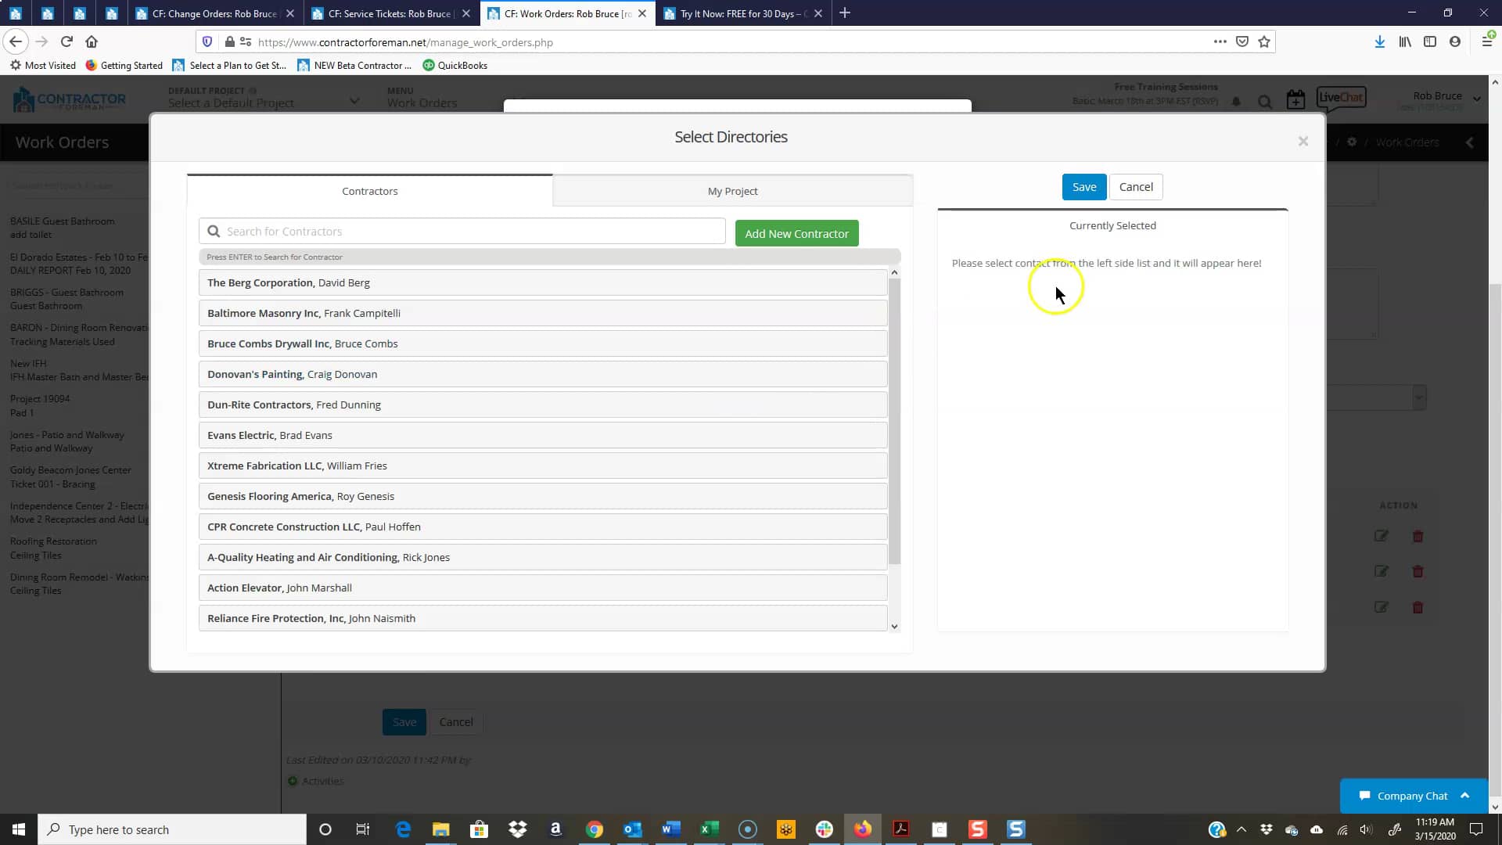1502x845 pixels.
Task: Open the Company Chat panel
Action: pyautogui.click(x=1414, y=795)
